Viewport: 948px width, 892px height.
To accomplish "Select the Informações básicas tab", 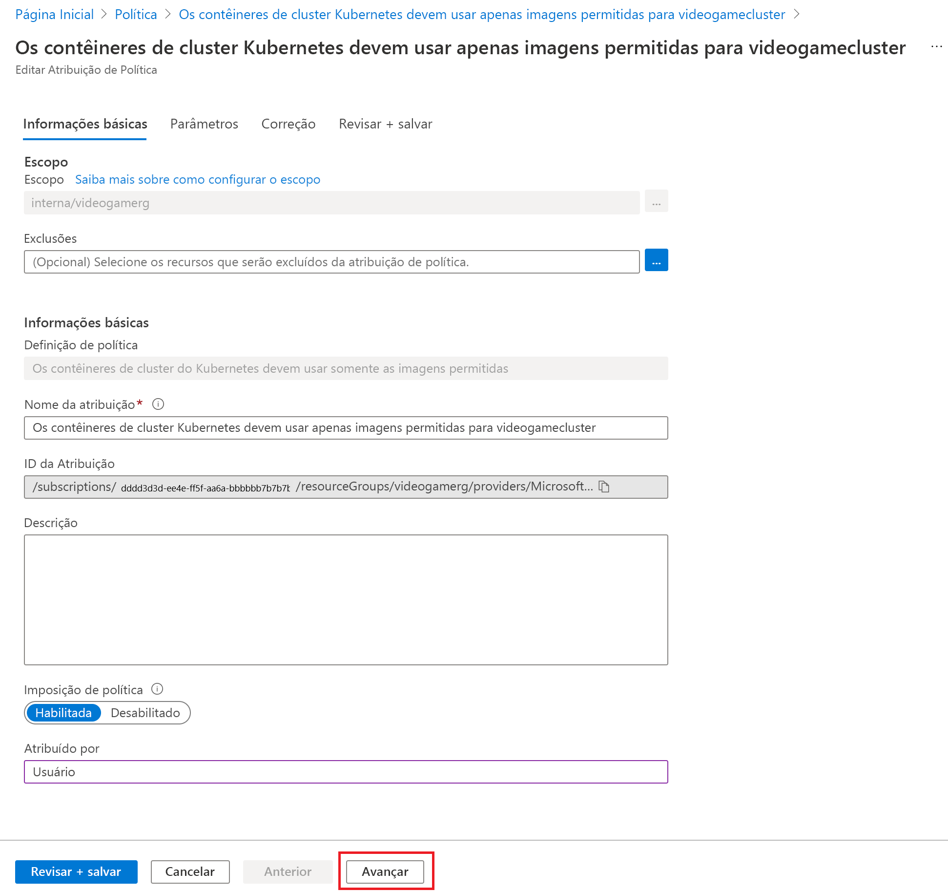I will click(85, 124).
